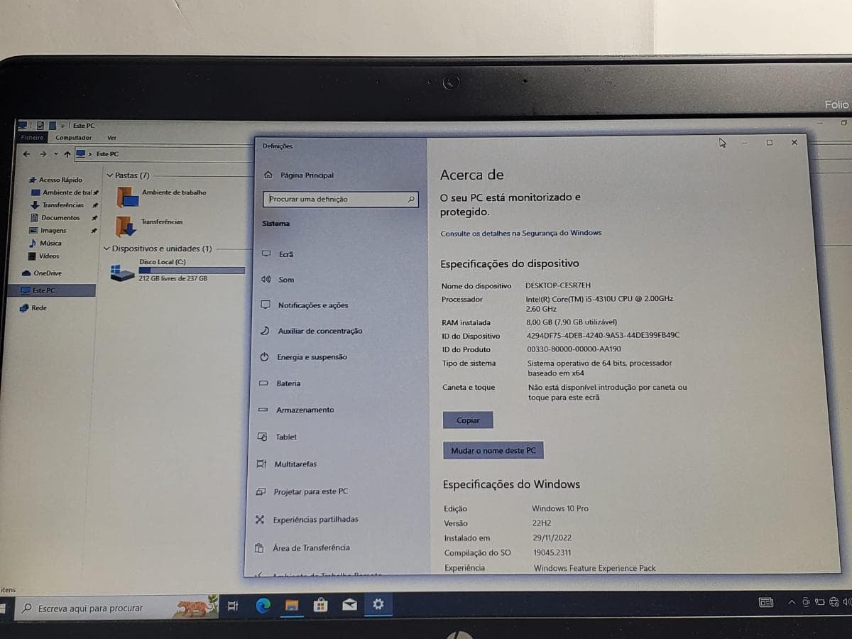
Task: Click the taskbar search box
Action: 117,608
